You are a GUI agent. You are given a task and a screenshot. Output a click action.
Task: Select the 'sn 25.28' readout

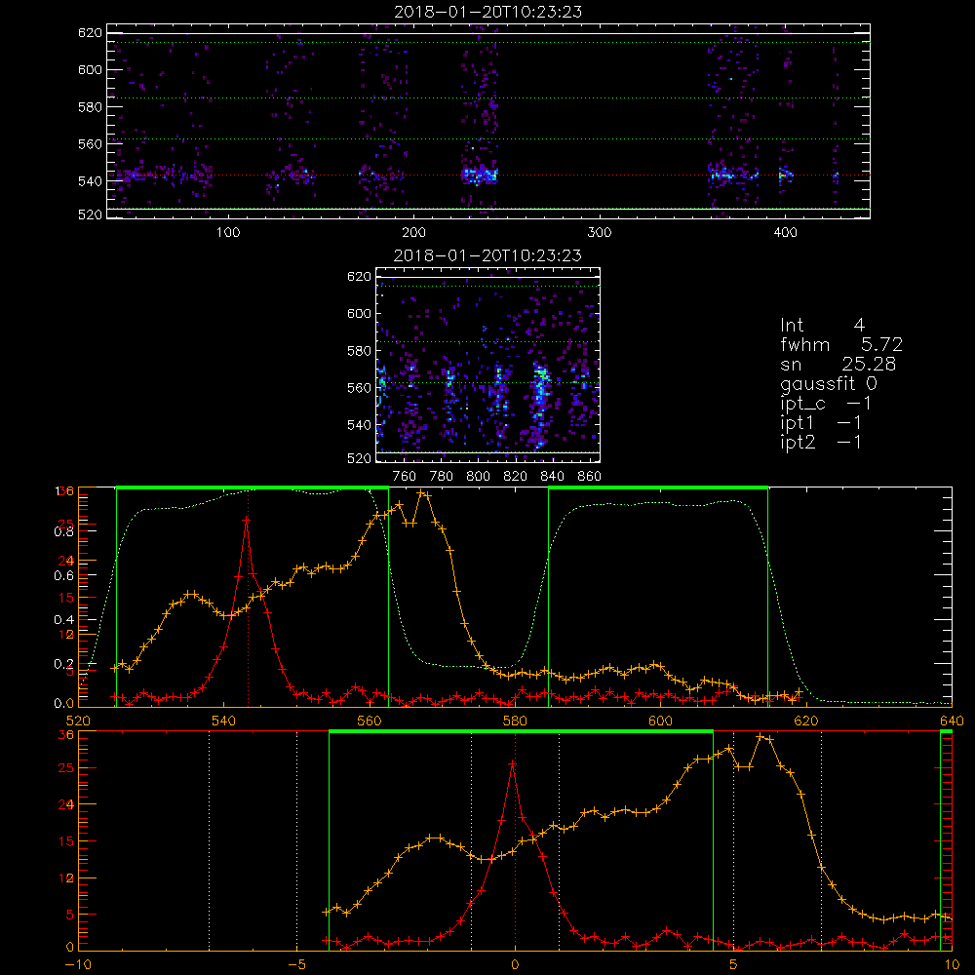(x=838, y=365)
